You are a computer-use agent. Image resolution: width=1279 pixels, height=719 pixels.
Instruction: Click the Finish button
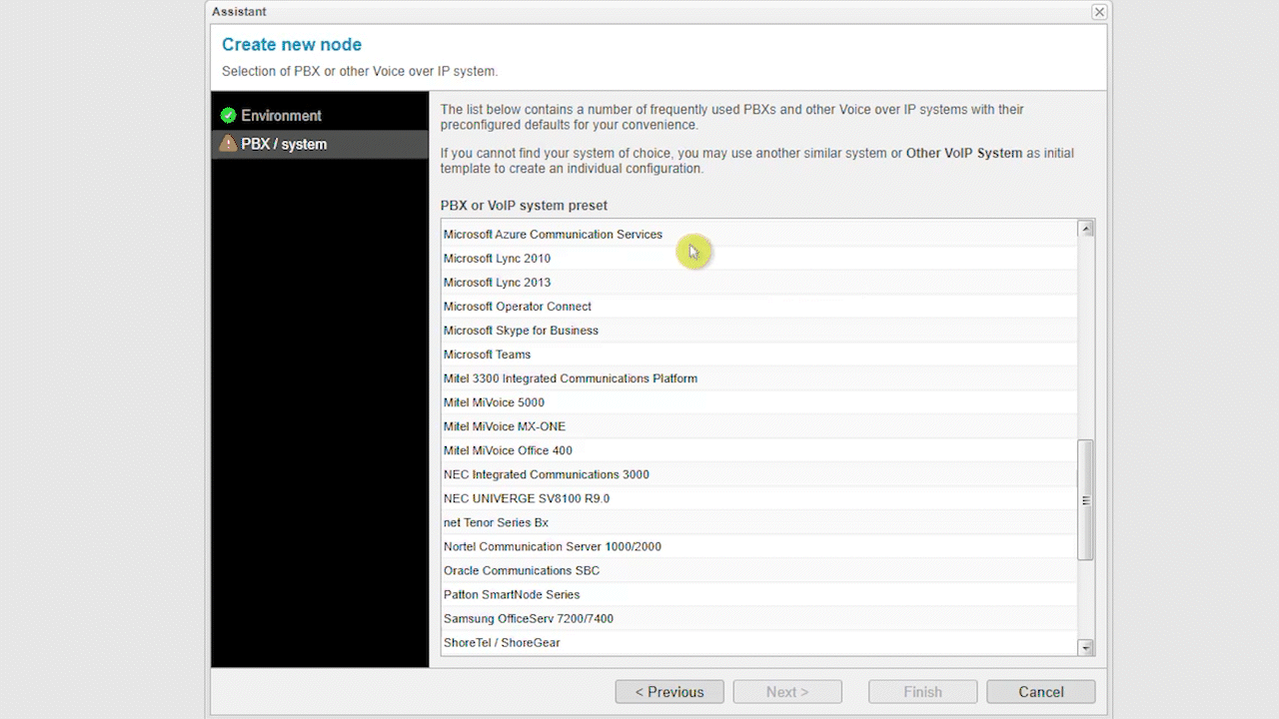(x=922, y=692)
